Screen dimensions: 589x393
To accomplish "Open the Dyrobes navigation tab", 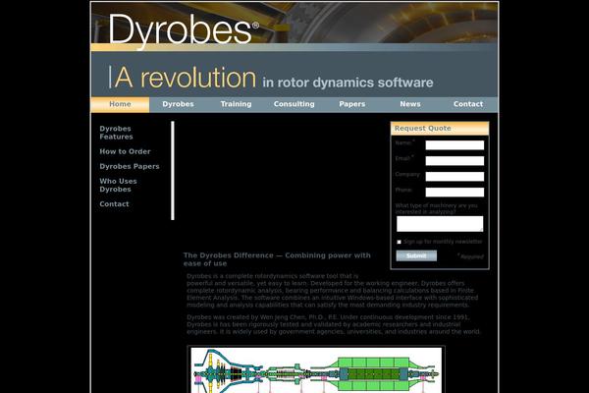I will click(x=178, y=104).
